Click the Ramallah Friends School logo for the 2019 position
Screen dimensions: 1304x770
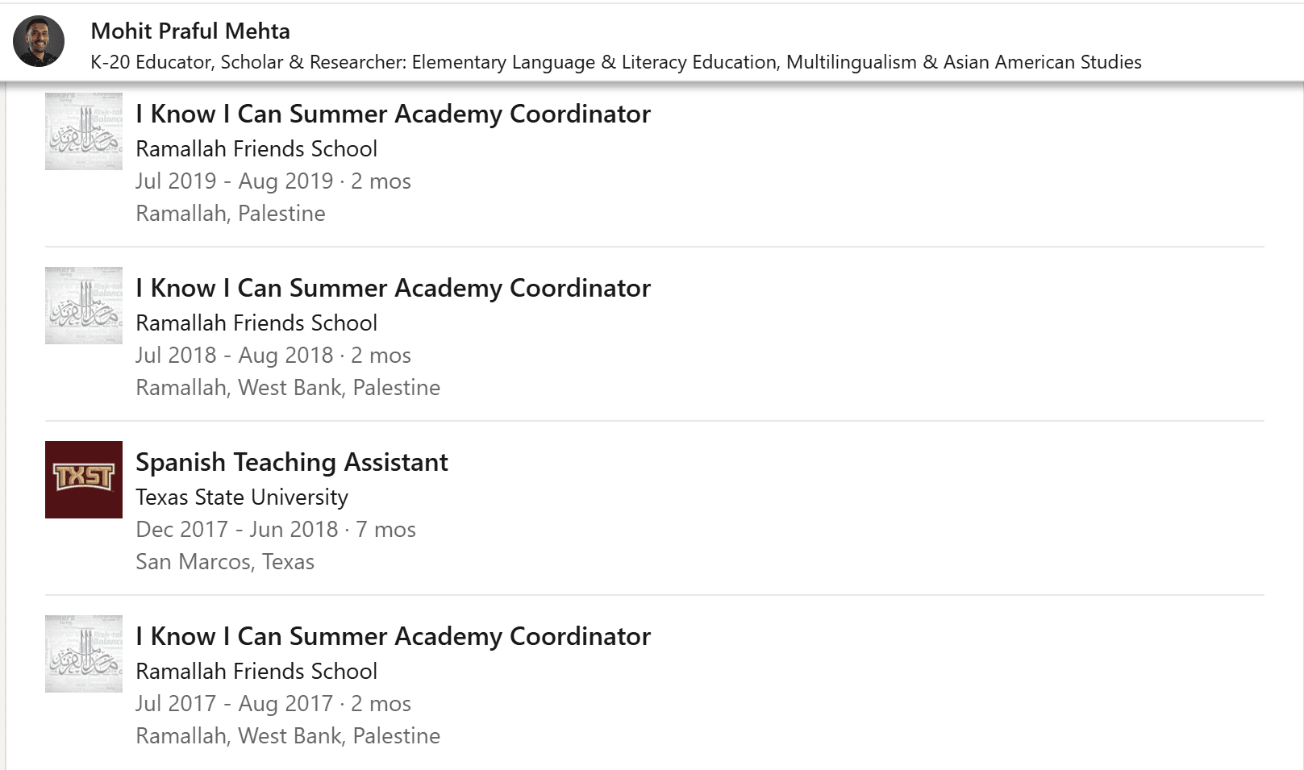tap(84, 131)
